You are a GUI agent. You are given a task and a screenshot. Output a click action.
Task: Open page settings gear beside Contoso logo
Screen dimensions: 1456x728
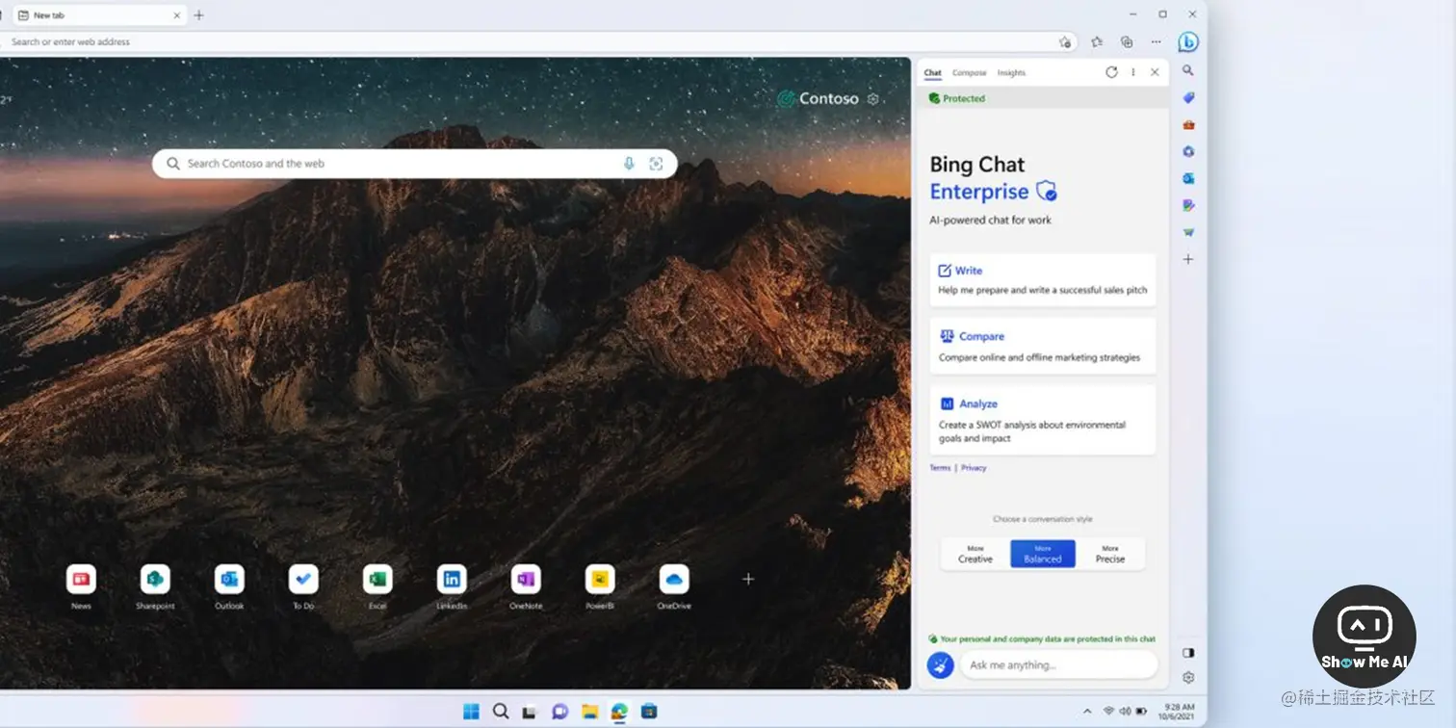point(872,99)
